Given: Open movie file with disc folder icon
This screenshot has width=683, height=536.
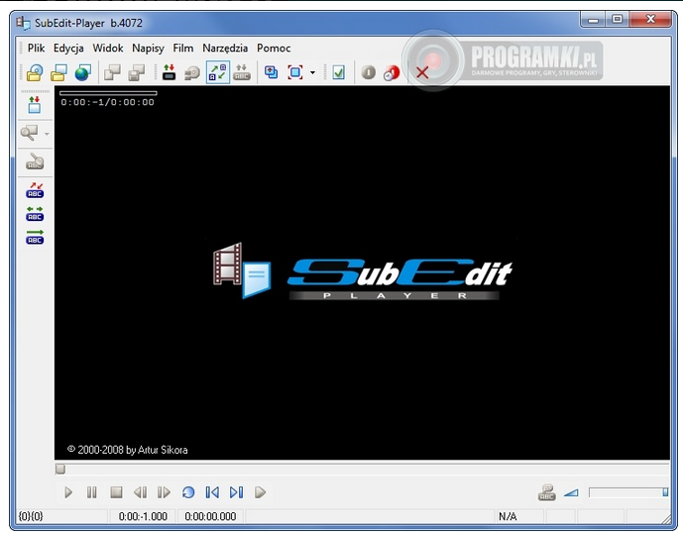Looking at the screenshot, I should tap(35, 72).
